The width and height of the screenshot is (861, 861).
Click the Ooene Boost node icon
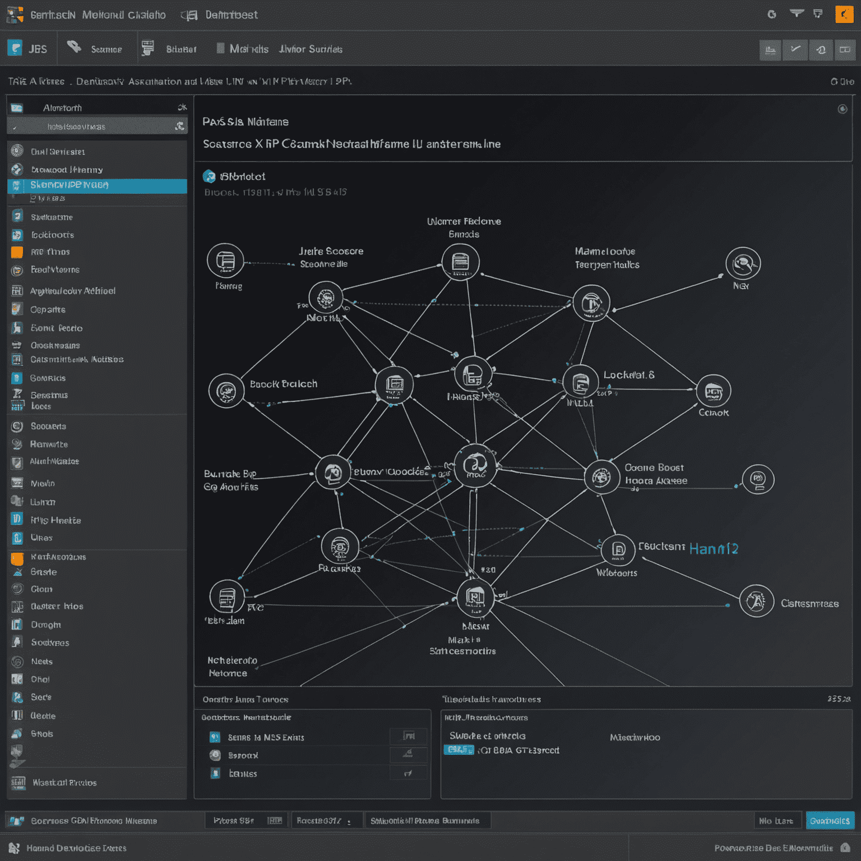point(602,477)
